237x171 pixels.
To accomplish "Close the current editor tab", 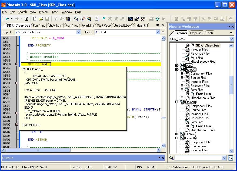I will coord(163,25).
